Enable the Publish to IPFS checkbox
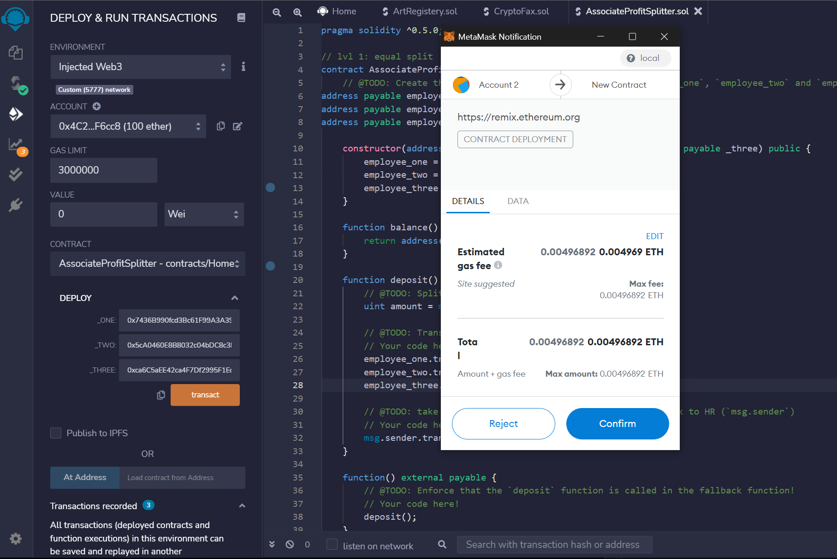 pyautogui.click(x=56, y=433)
